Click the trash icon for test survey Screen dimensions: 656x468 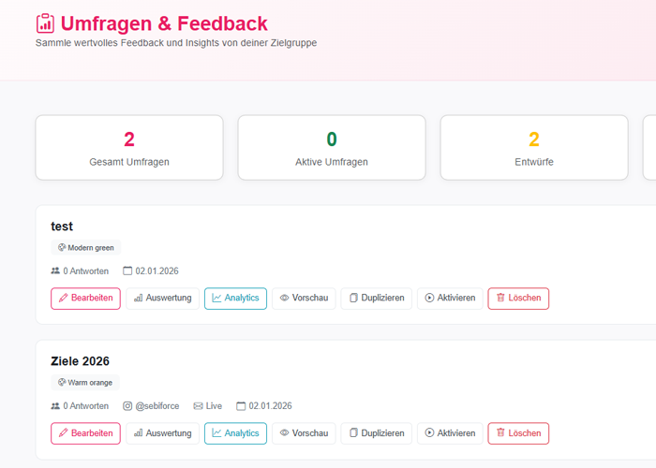(x=500, y=299)
